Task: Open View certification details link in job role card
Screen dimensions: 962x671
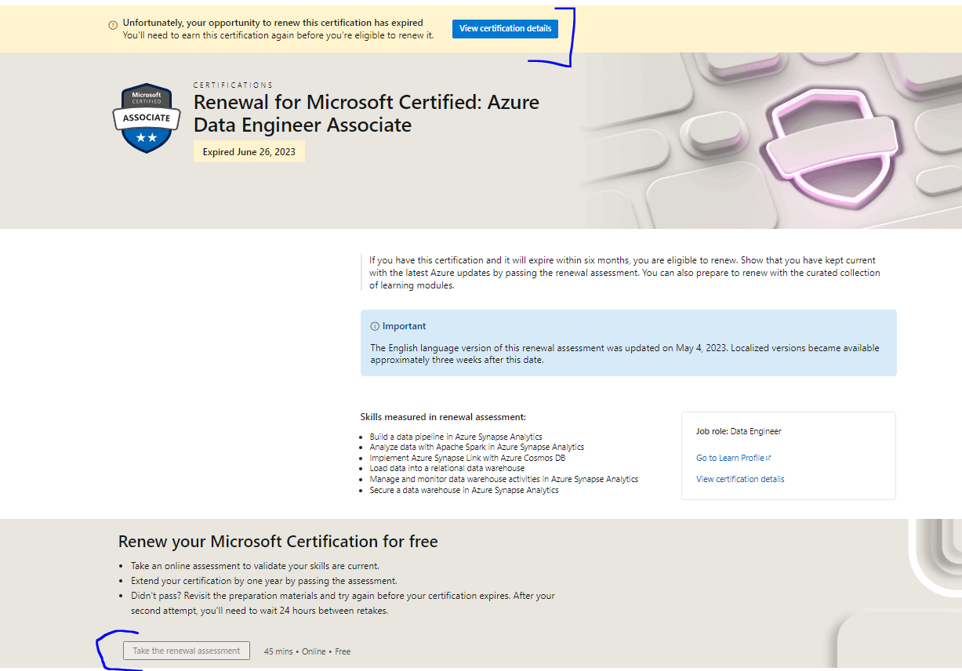Action: point(740,479)
